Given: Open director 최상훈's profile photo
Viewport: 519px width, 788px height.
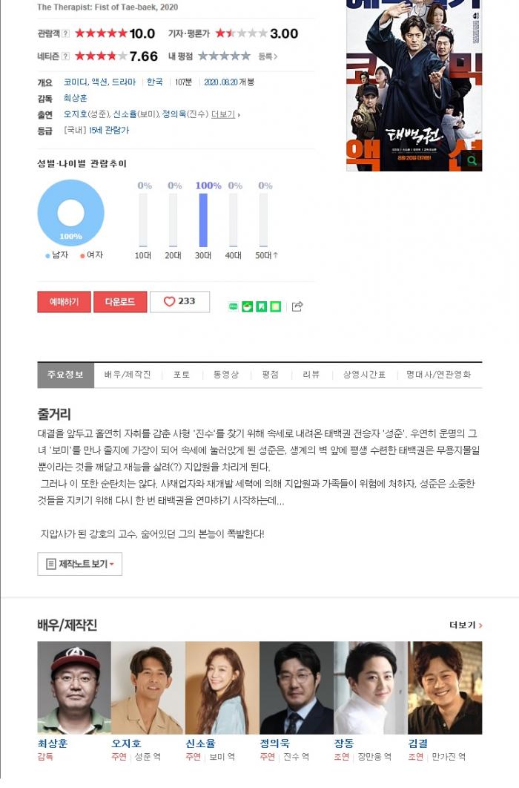Looking at the screenshot, I should 74,688.
